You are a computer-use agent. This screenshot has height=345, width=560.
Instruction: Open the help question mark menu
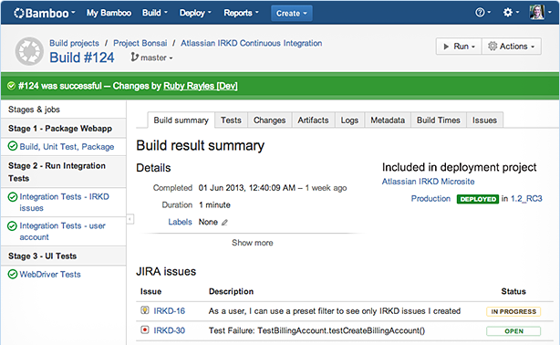[x=482, y=13]
